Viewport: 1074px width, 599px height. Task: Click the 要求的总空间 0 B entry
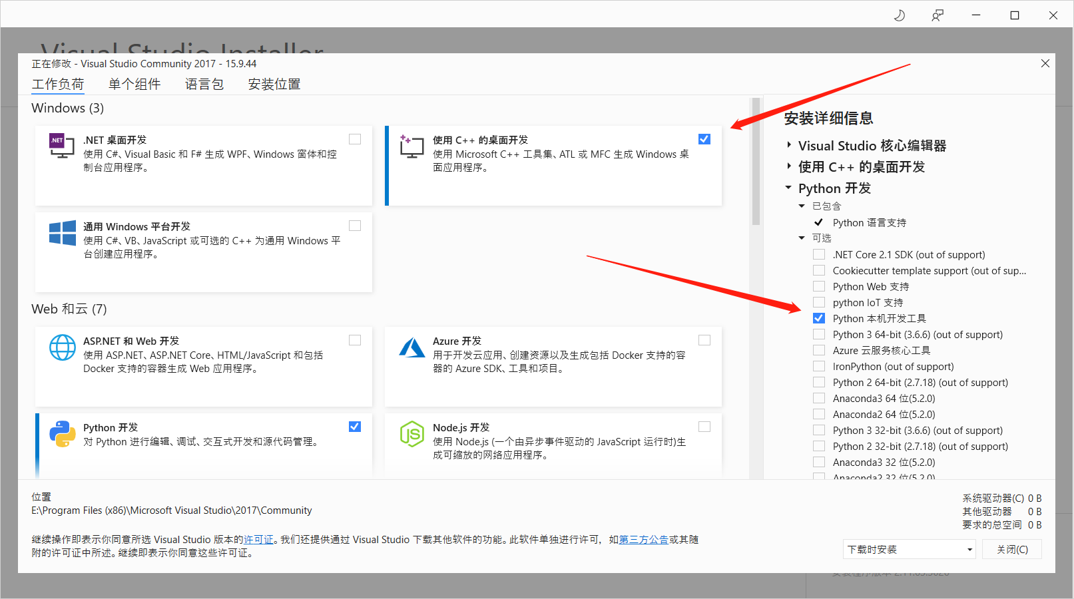click(x=1002, y=524)
